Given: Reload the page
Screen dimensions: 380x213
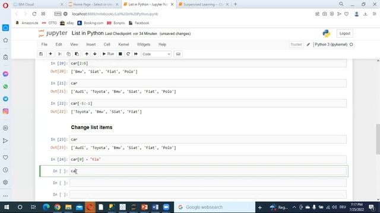Looking at the screenshot, I should point(34,14).
